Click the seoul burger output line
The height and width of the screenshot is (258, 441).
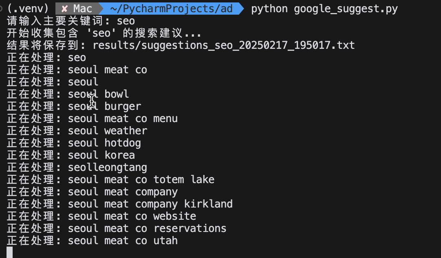pos(74,106)
